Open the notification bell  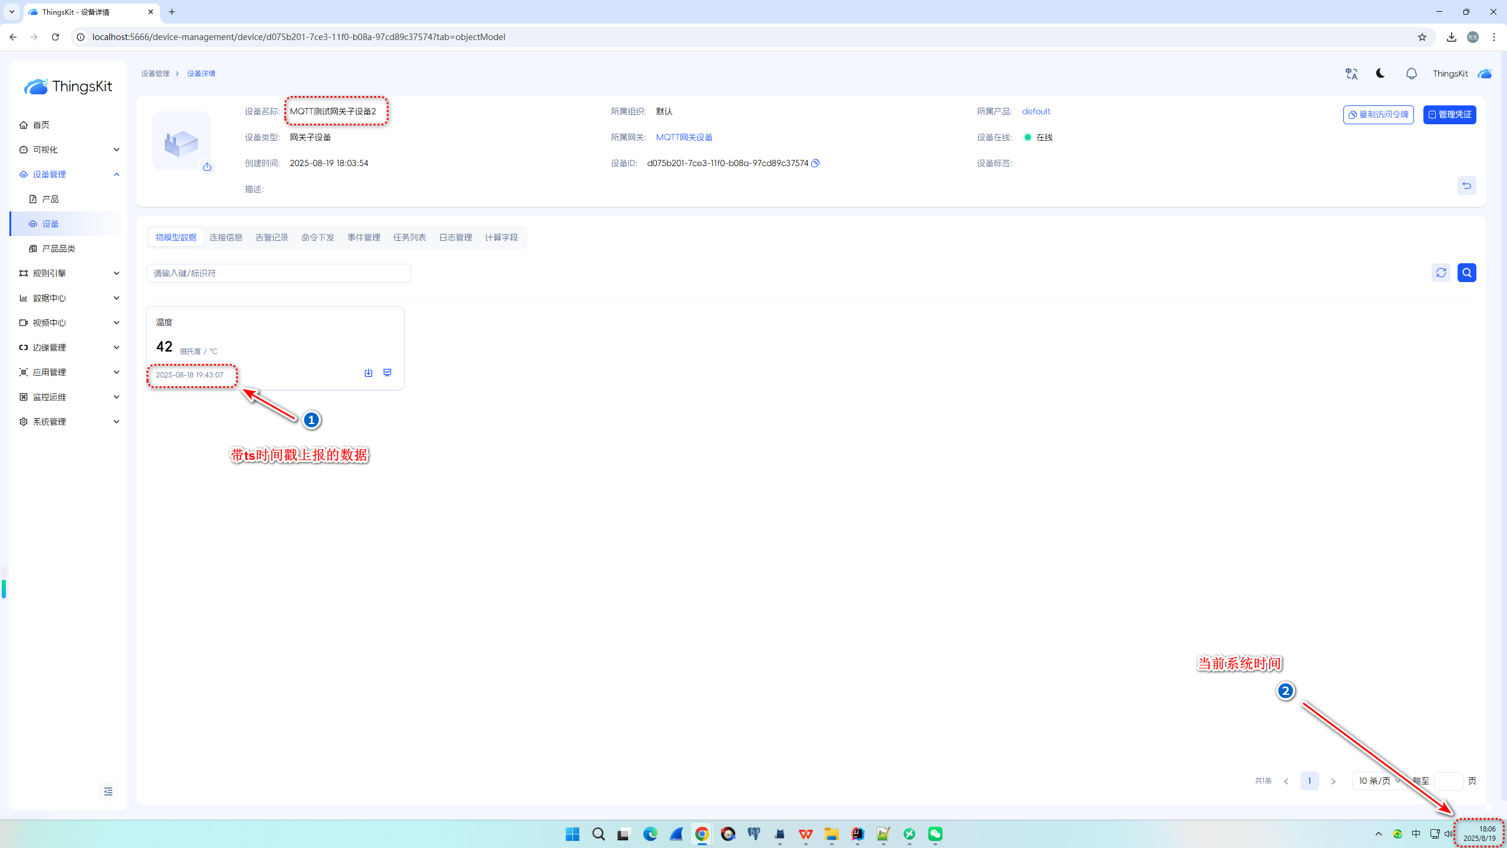tap(1411, 74)
